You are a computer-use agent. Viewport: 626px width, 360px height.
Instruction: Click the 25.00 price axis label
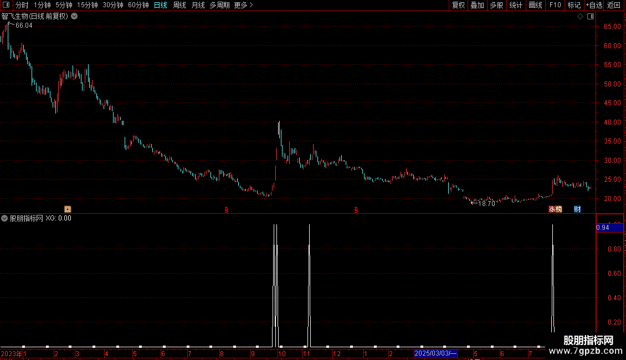coord(612,179)
